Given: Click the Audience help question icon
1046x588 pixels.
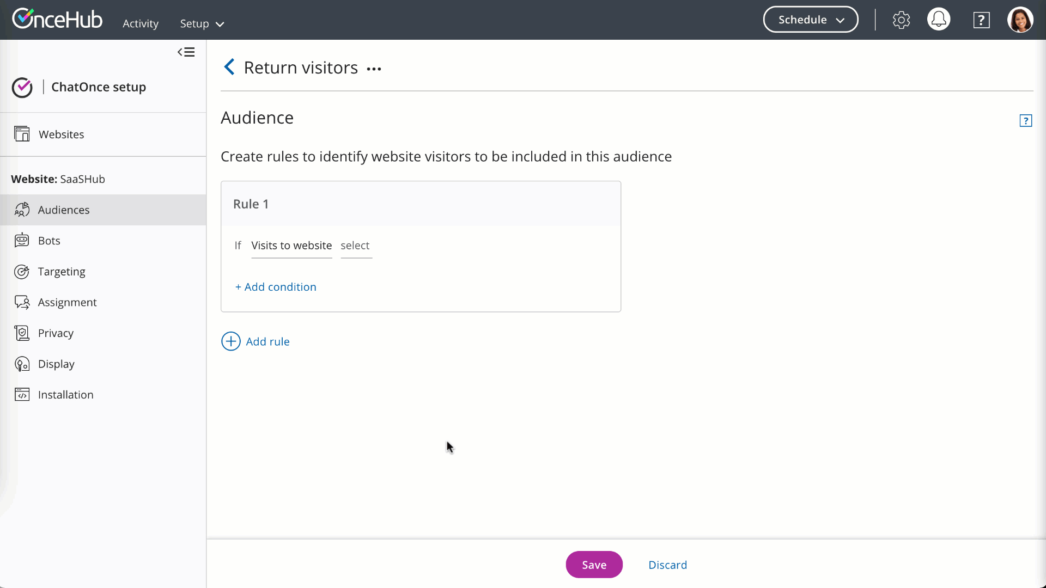Looking at the screenshot, I should [x=1025, y=120].
